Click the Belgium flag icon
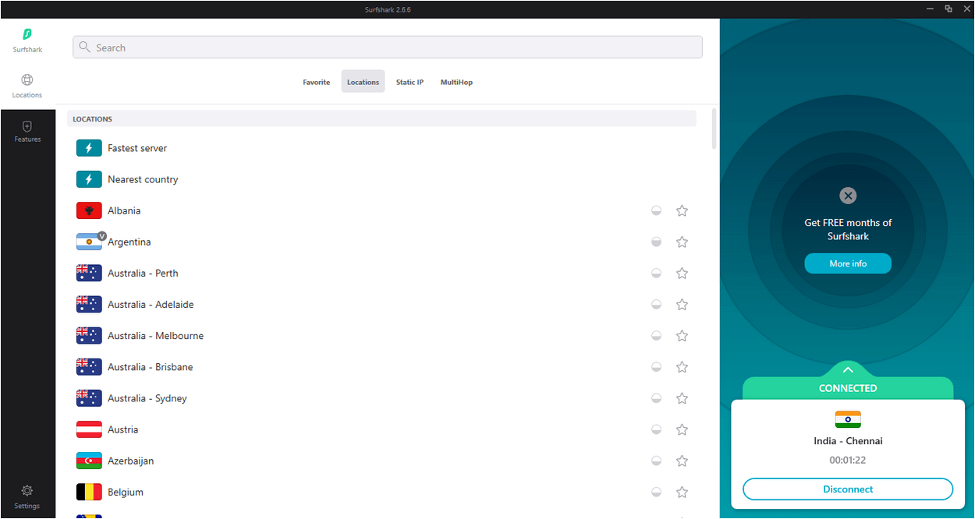The image size is (975, 519). click(89, 492)
